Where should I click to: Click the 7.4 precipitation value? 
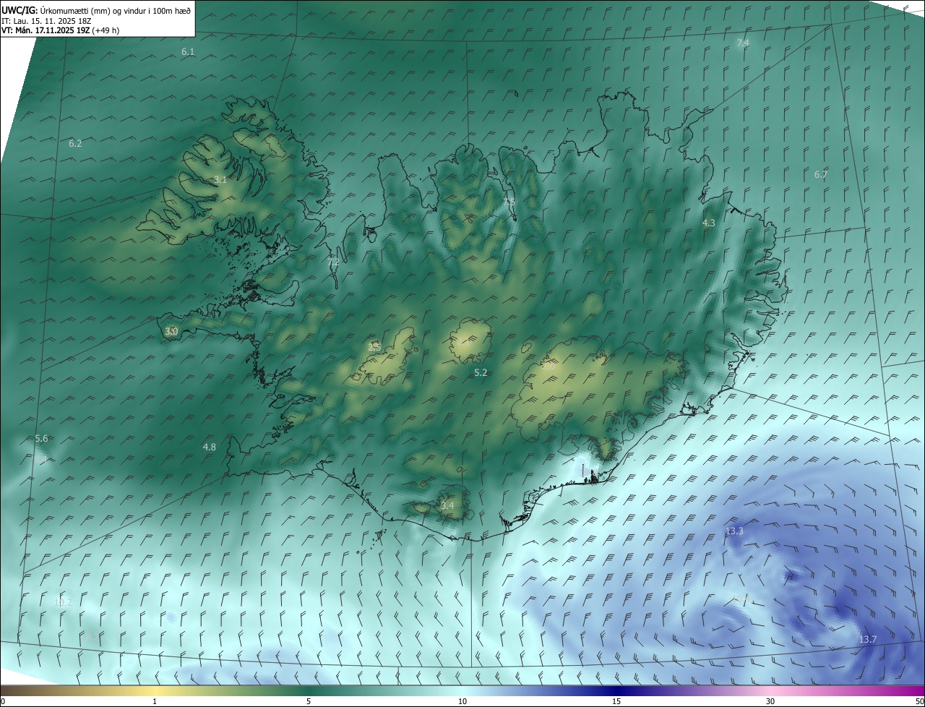click(743, 43)
